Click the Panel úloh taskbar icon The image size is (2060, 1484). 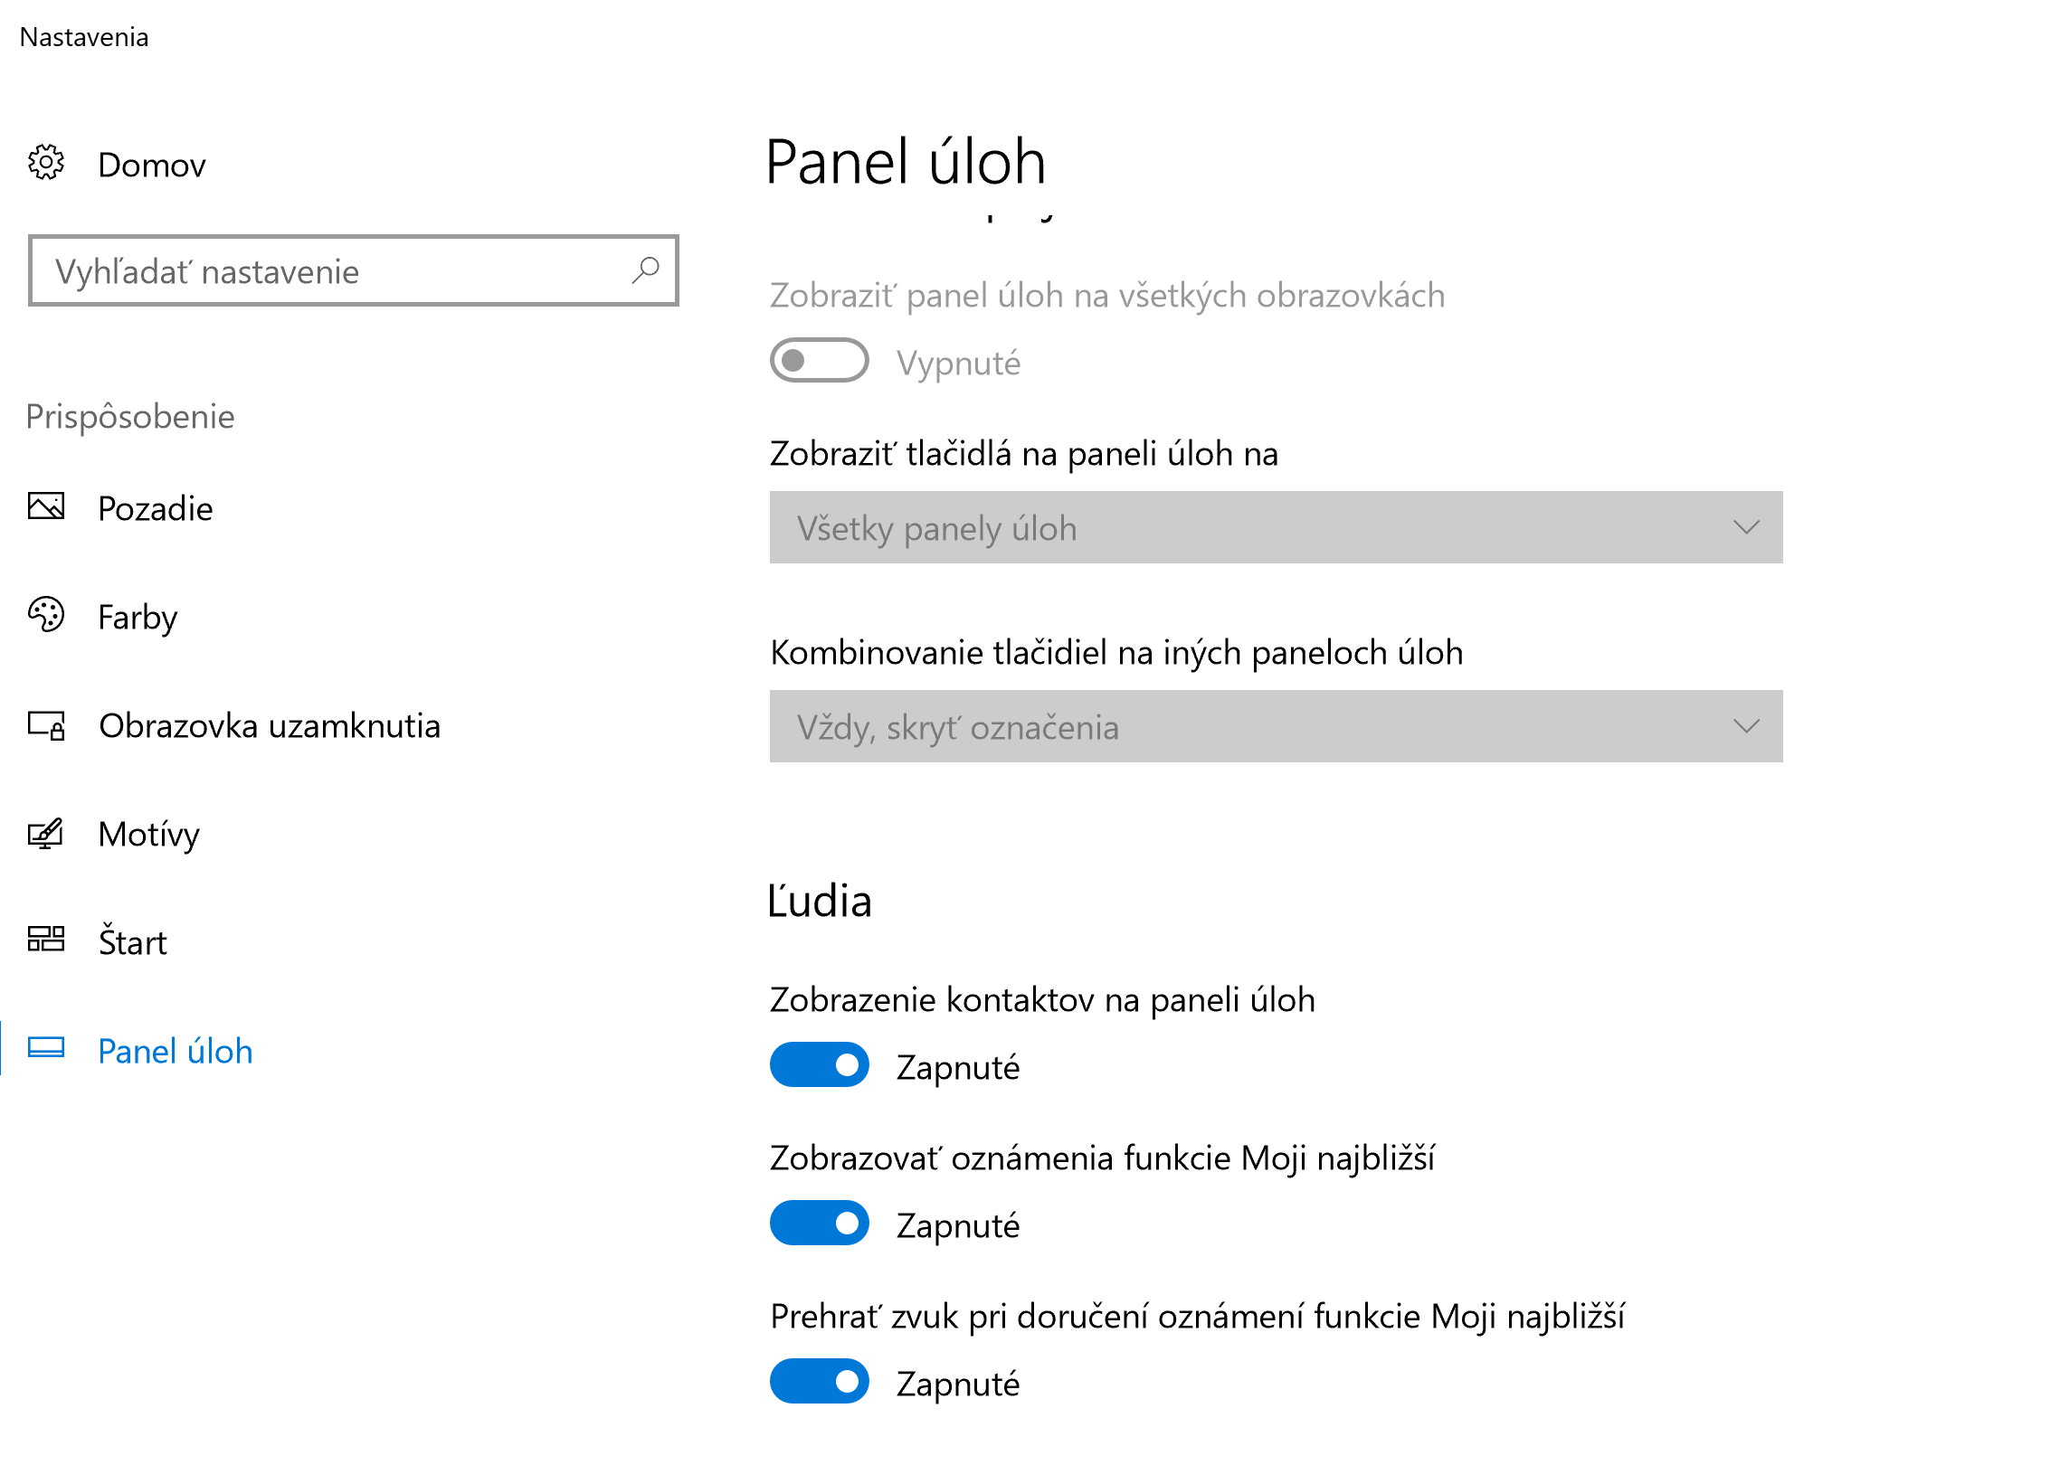point(46,1050)
